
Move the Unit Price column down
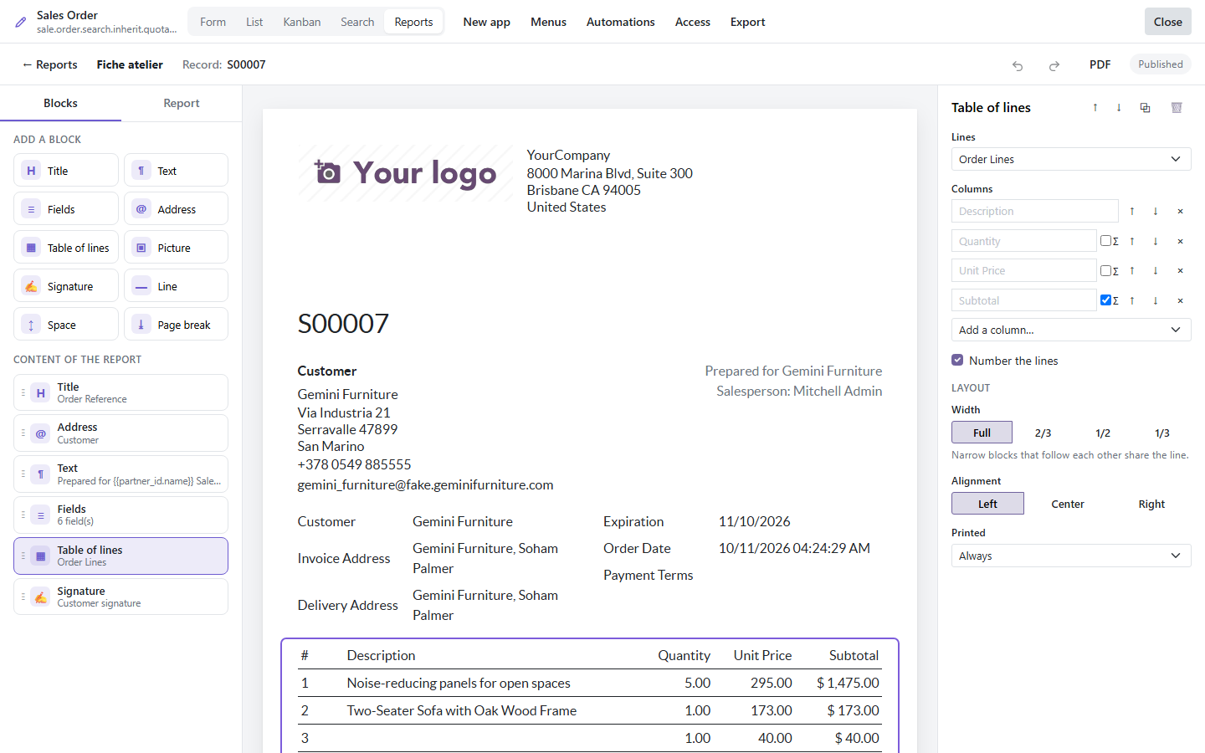pos(1156,271)
